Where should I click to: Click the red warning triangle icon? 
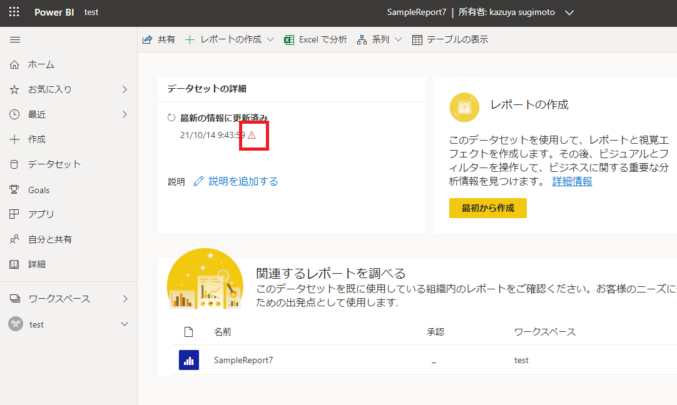tap(252, 135)
